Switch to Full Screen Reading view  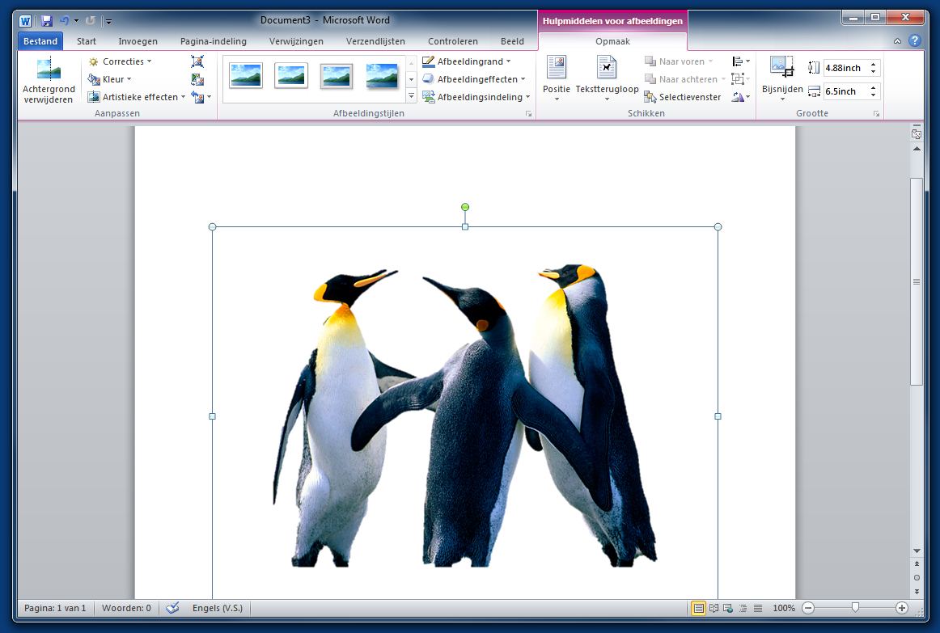pos(713,608)
